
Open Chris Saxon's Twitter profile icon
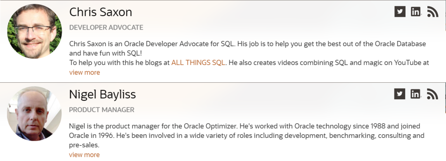pyautogui.click(x=400, y=12)
